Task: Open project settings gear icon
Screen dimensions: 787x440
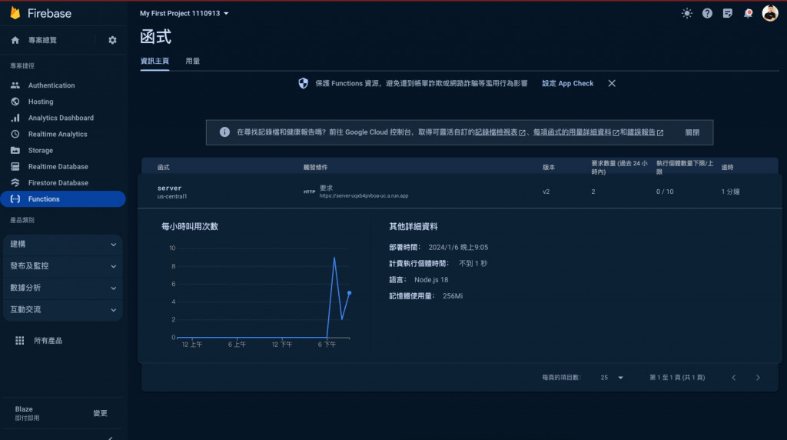Action: [x=112, y=40]
